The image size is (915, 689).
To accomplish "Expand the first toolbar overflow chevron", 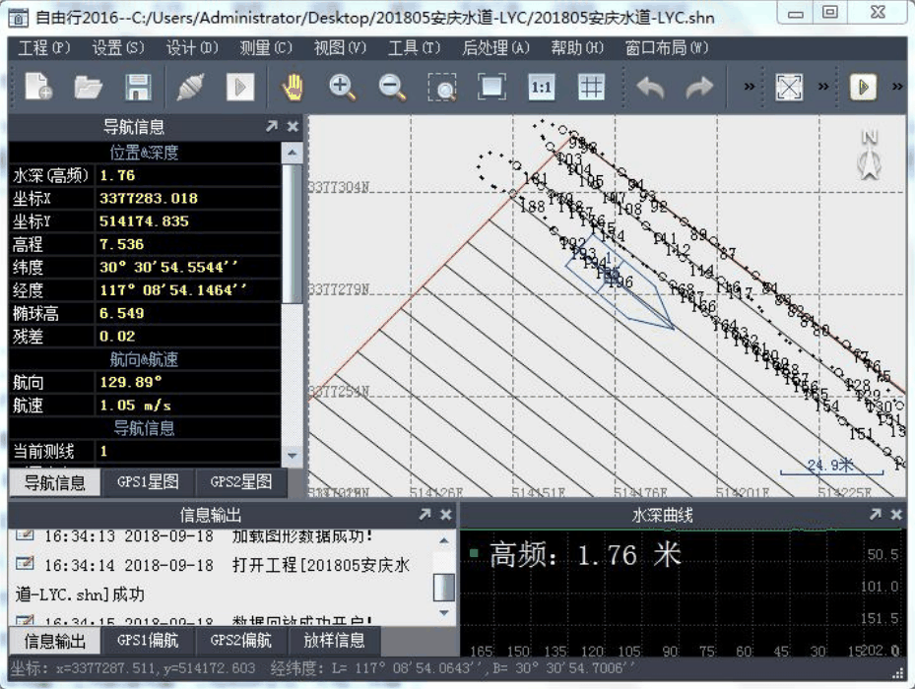I will (x=750, y=87).
